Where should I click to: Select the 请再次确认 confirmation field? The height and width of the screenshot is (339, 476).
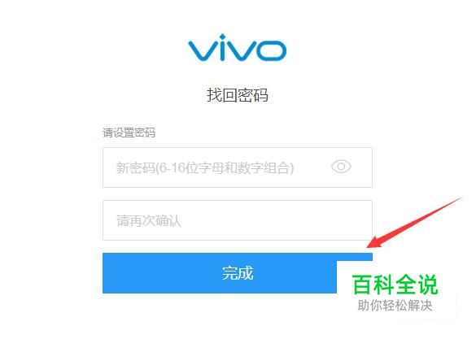[238, 220]
